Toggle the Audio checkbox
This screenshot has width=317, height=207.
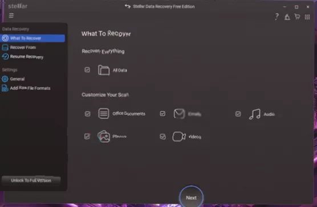pyautogui.click(x=238, y=114)
